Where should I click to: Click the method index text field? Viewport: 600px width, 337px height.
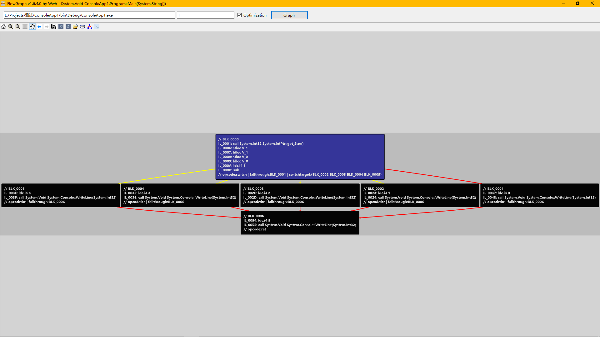(205, 15)
